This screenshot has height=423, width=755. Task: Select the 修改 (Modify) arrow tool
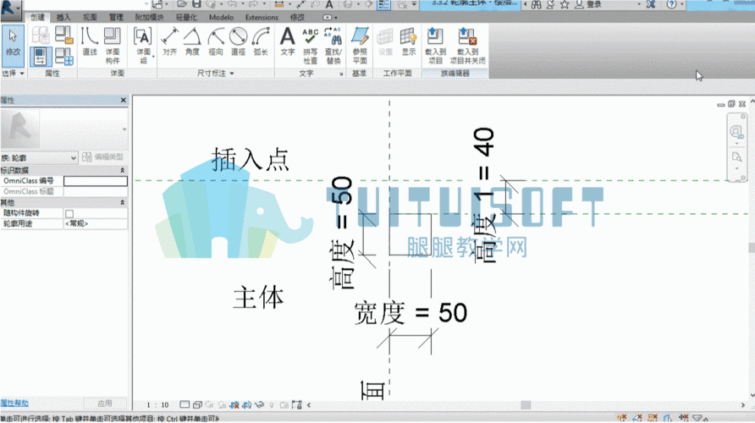[x=13, y=45]
